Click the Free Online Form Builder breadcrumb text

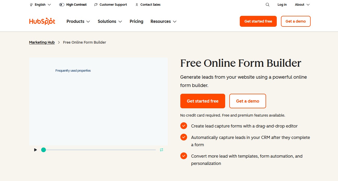pyautogui.click(x=84, y=42)
